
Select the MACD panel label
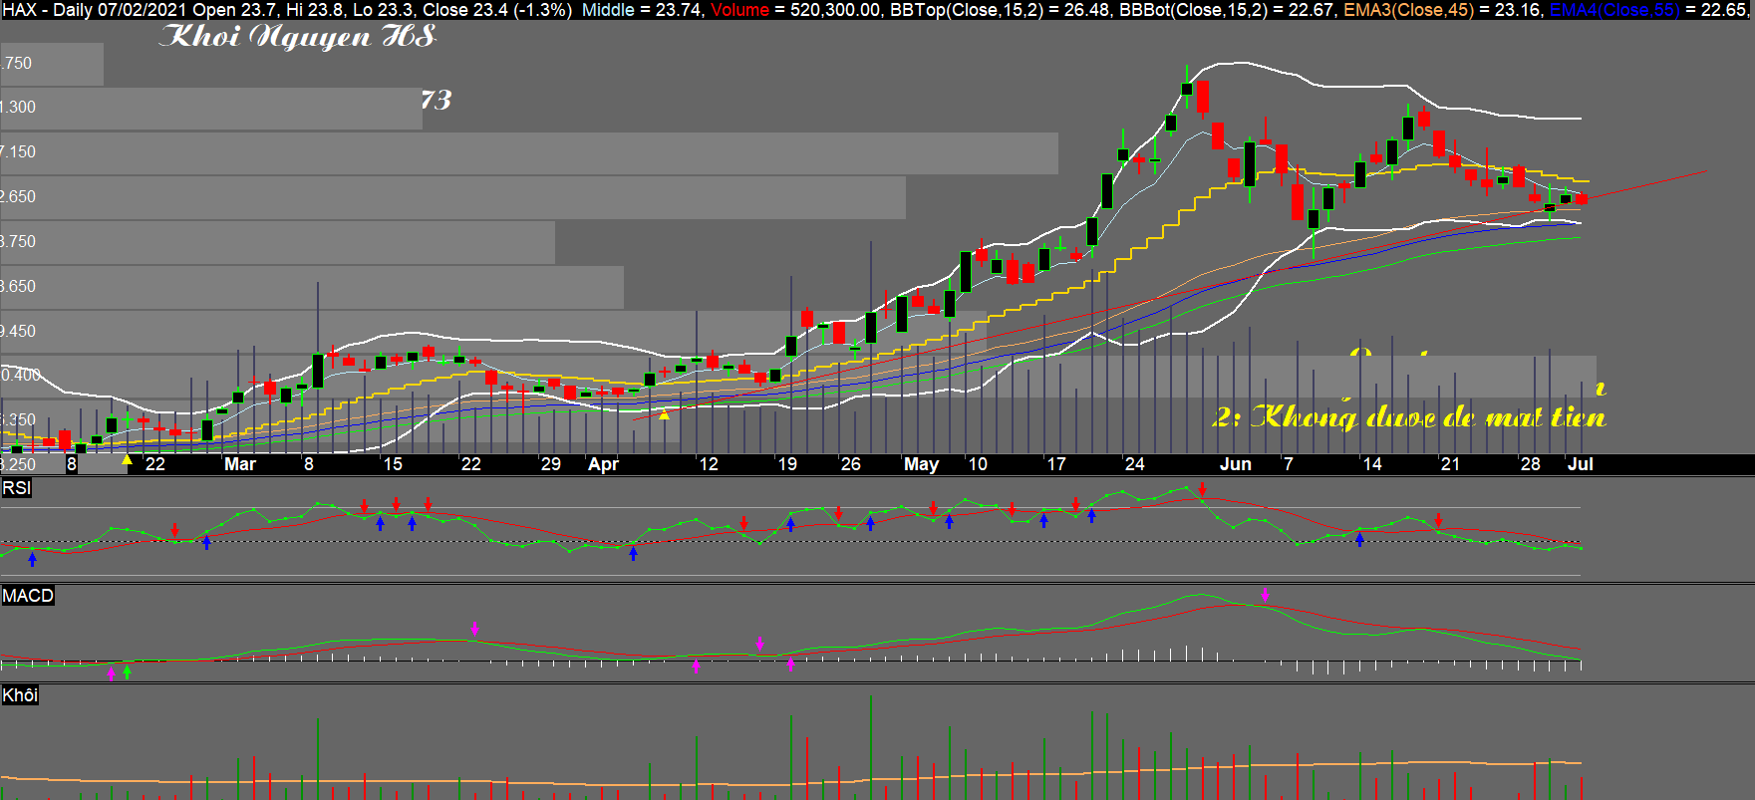tap(28, 596)
